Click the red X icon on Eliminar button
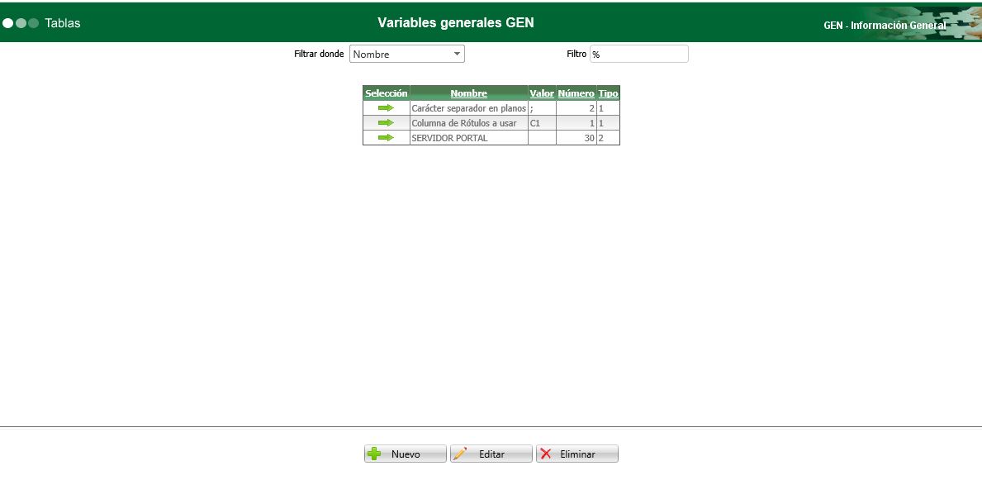The image size is (982, 480). pyautogui.click(x=545, y=453)
